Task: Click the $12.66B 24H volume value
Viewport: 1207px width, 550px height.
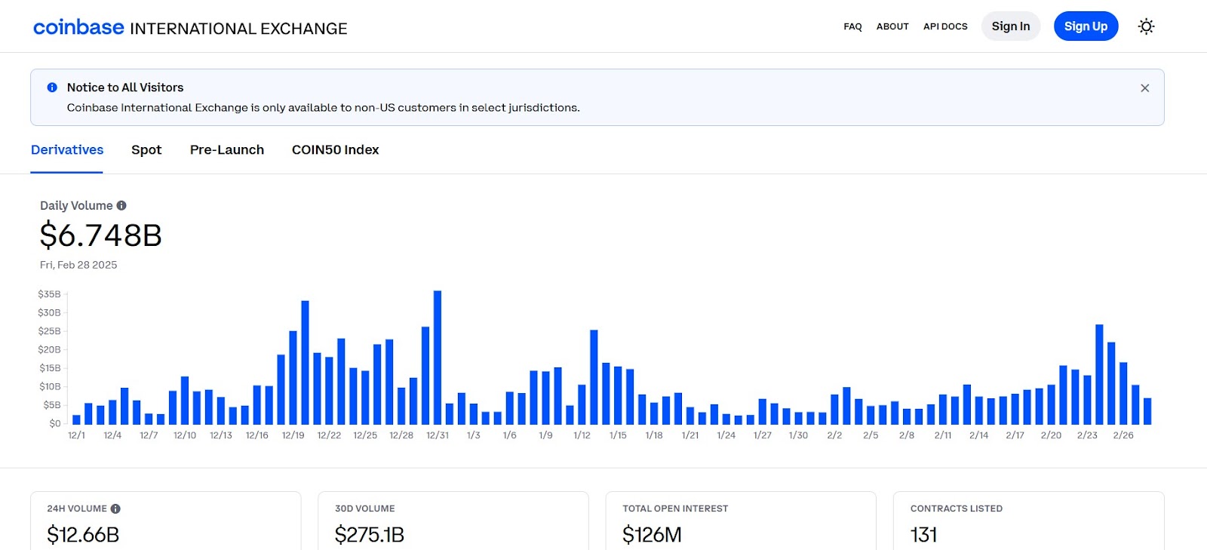Action: click(83, 535)
